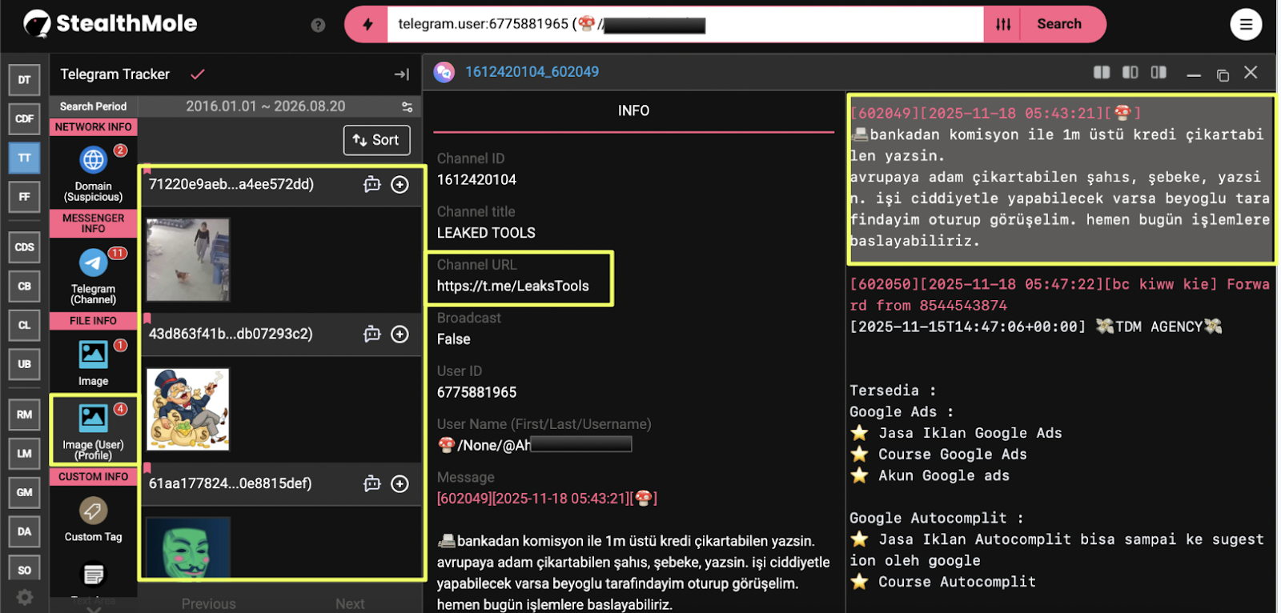Collapse the Telegram Tracker panel arrow

pyautogui.click(x=402, y=74)
